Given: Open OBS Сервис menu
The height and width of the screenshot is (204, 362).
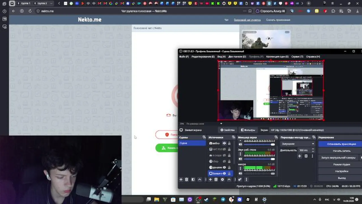Looking at the screenshot, I should [297, 57].
